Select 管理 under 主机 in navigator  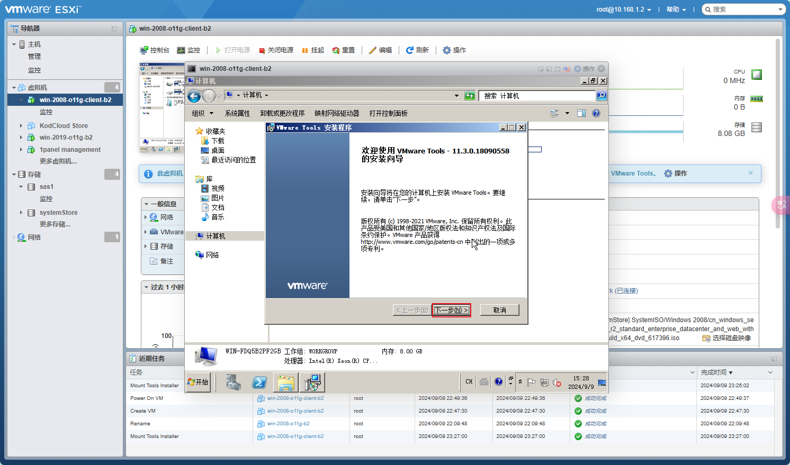[34, 57]
